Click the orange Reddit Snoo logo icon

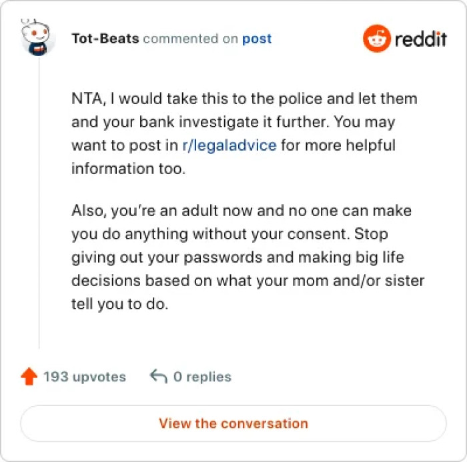tap(376, 39)
